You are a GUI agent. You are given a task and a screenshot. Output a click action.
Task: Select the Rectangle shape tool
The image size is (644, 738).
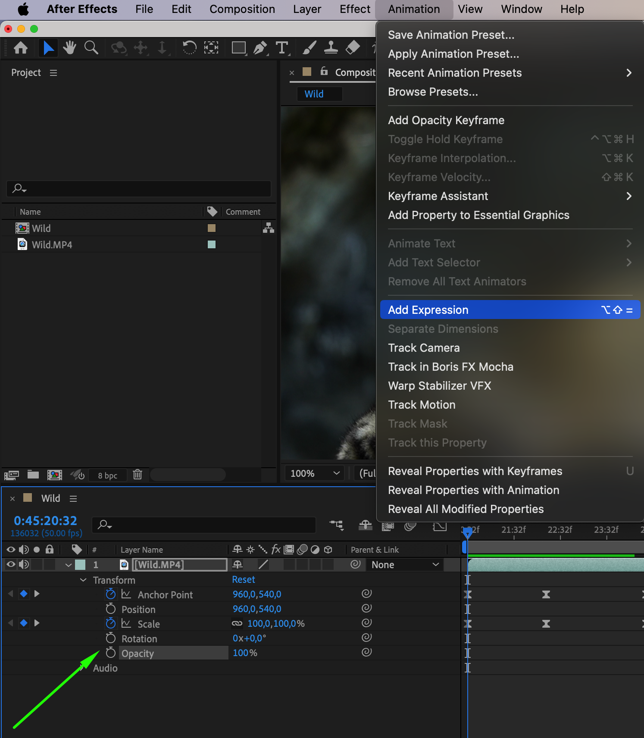[238, 47]
